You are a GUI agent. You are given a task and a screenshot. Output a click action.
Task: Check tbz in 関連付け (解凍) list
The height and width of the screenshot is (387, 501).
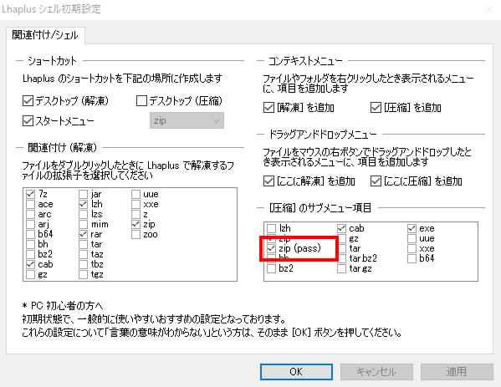tap(83, 264)
